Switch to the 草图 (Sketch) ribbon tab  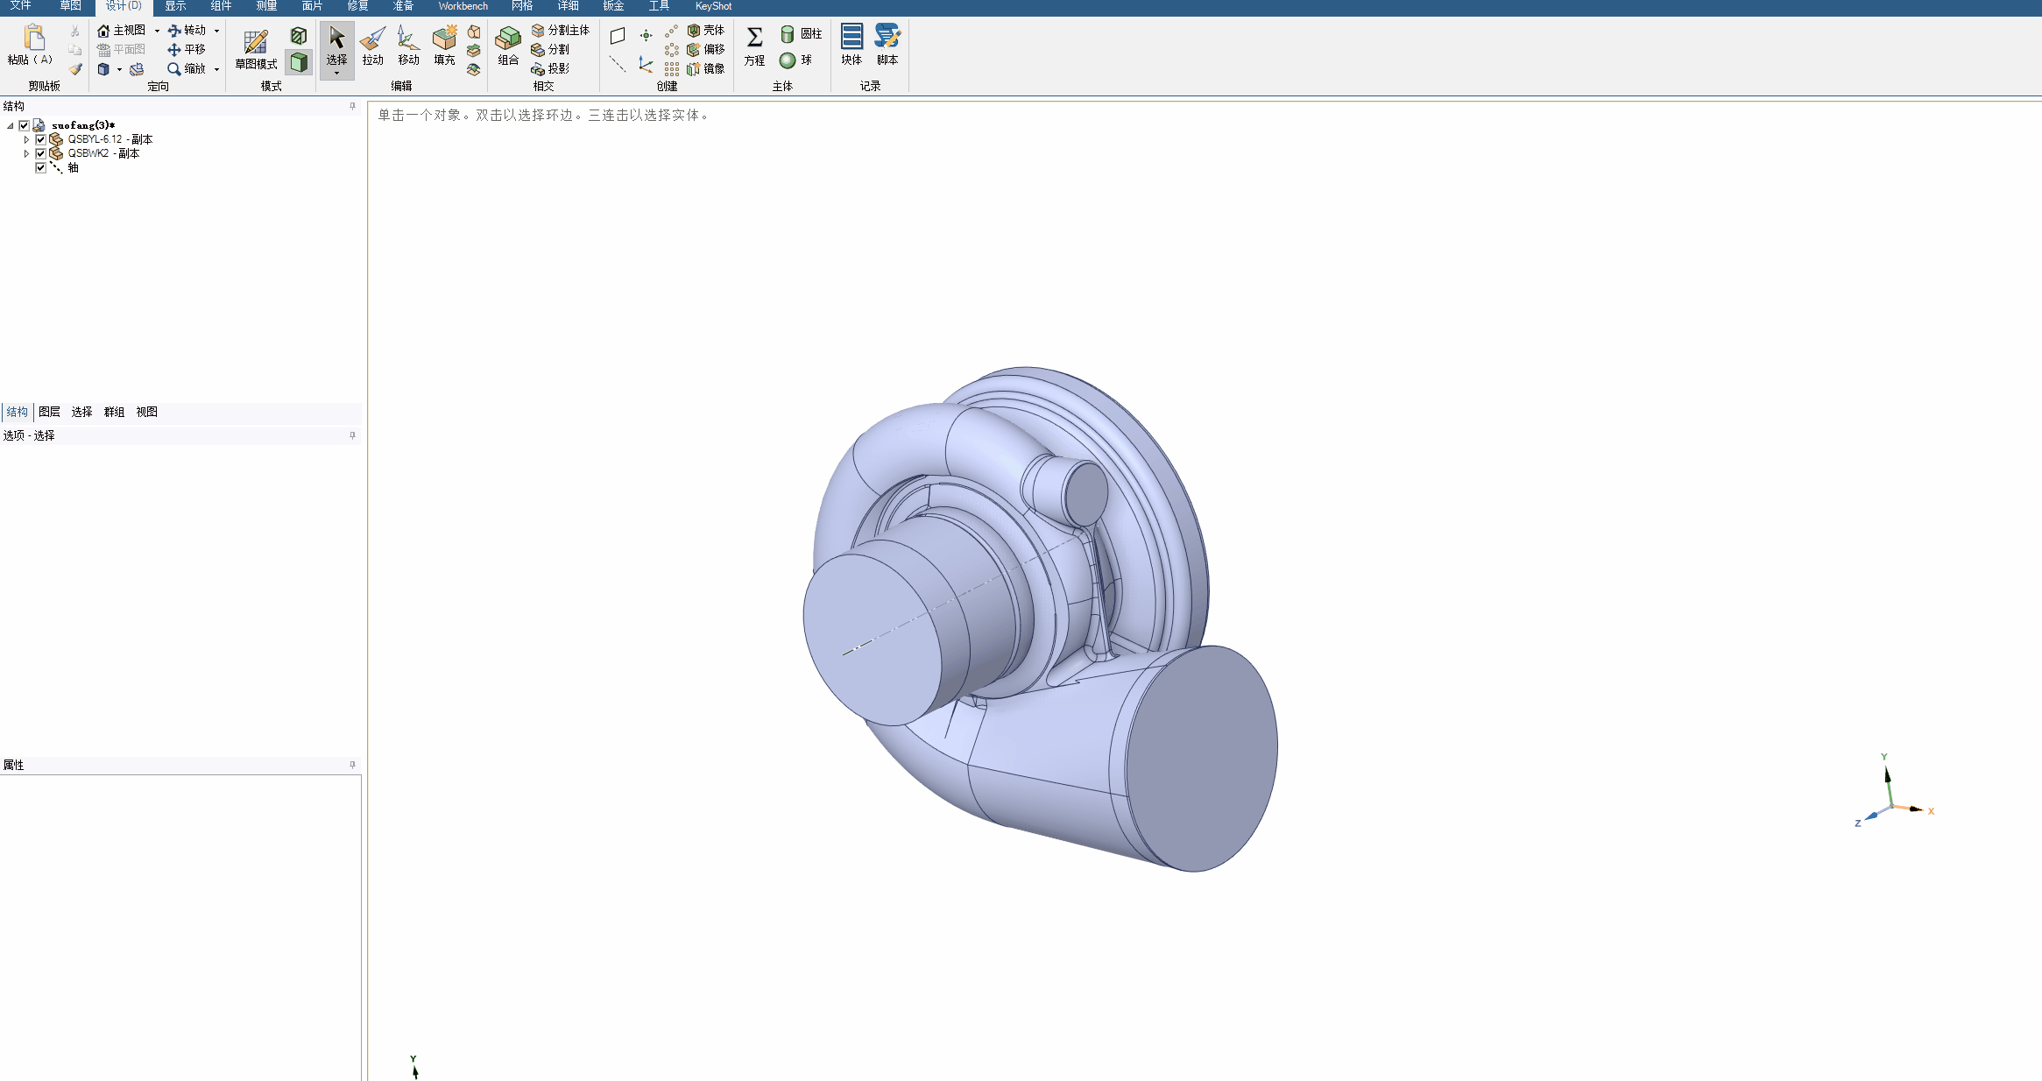click(x=70, y=6)
